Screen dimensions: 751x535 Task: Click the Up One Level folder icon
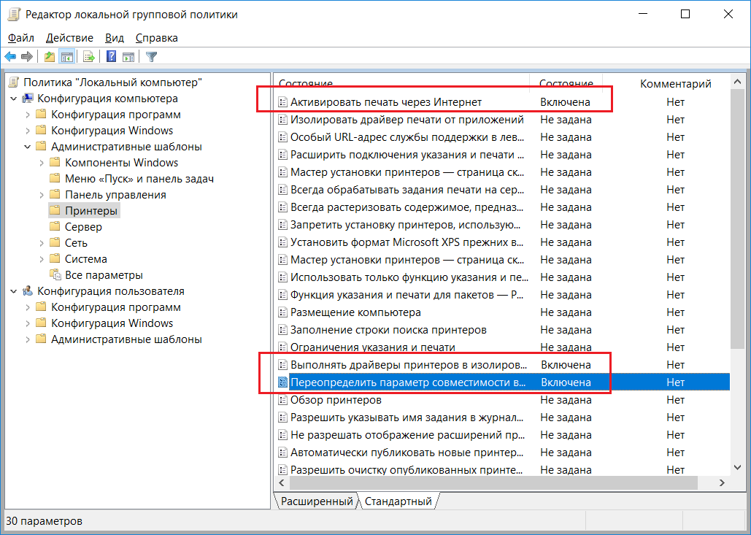49,57
